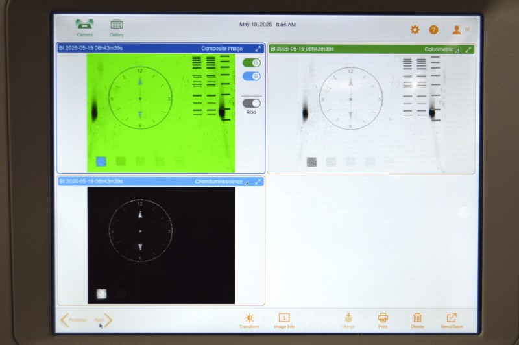Select the Chemiluminescence black image thumbnail

161,245
